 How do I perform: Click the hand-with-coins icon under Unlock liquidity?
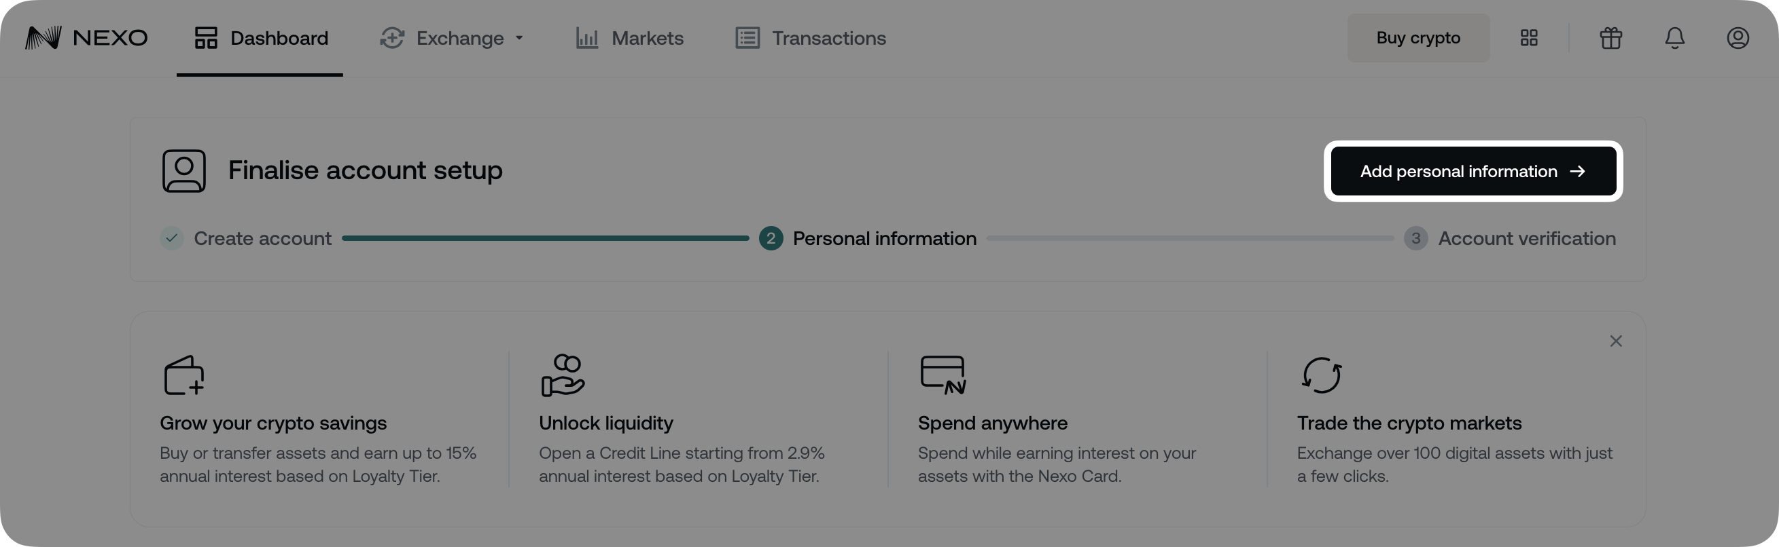[562, 375]
